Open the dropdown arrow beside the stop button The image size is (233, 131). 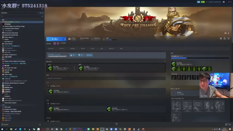tap(65, 39)
